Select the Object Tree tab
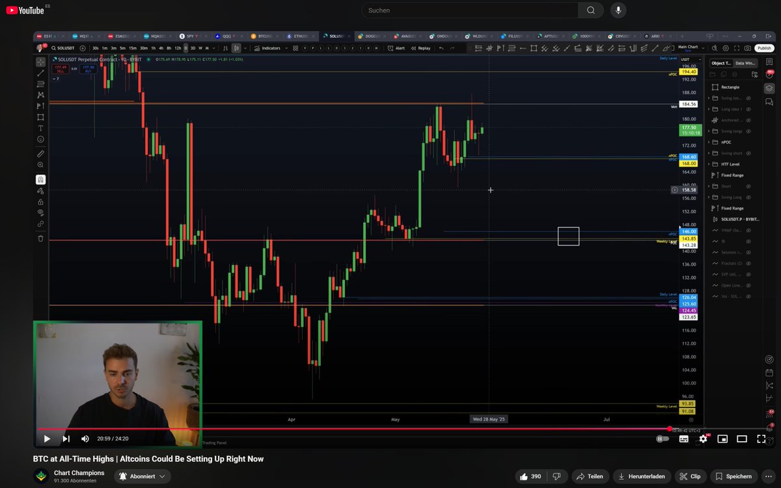The height and width of the screenshot is (488, 781). click(720, 63)
